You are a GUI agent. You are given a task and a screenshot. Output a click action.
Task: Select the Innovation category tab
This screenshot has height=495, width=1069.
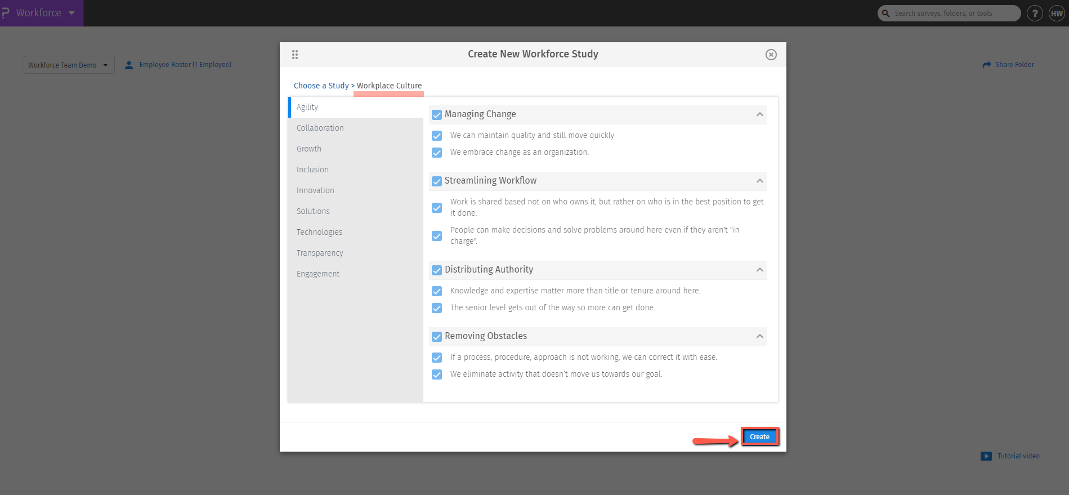(x=356, y=190)
